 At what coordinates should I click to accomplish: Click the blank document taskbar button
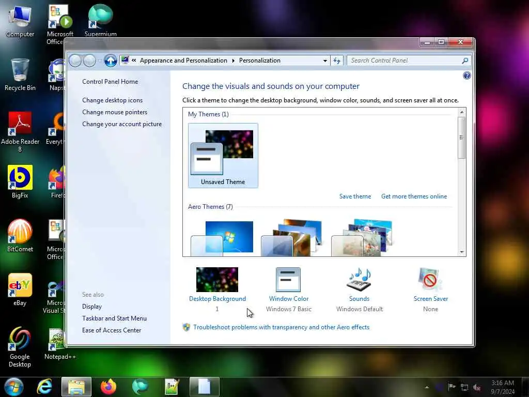click(205, 387)
